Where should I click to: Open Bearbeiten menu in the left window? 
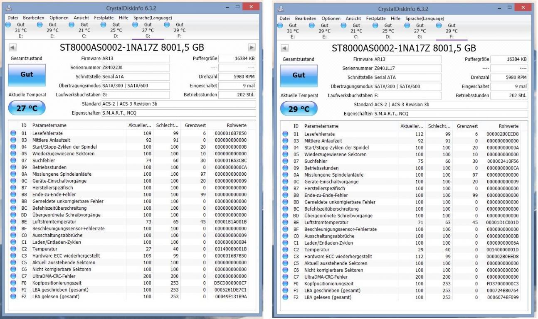[x=34, y=18]
